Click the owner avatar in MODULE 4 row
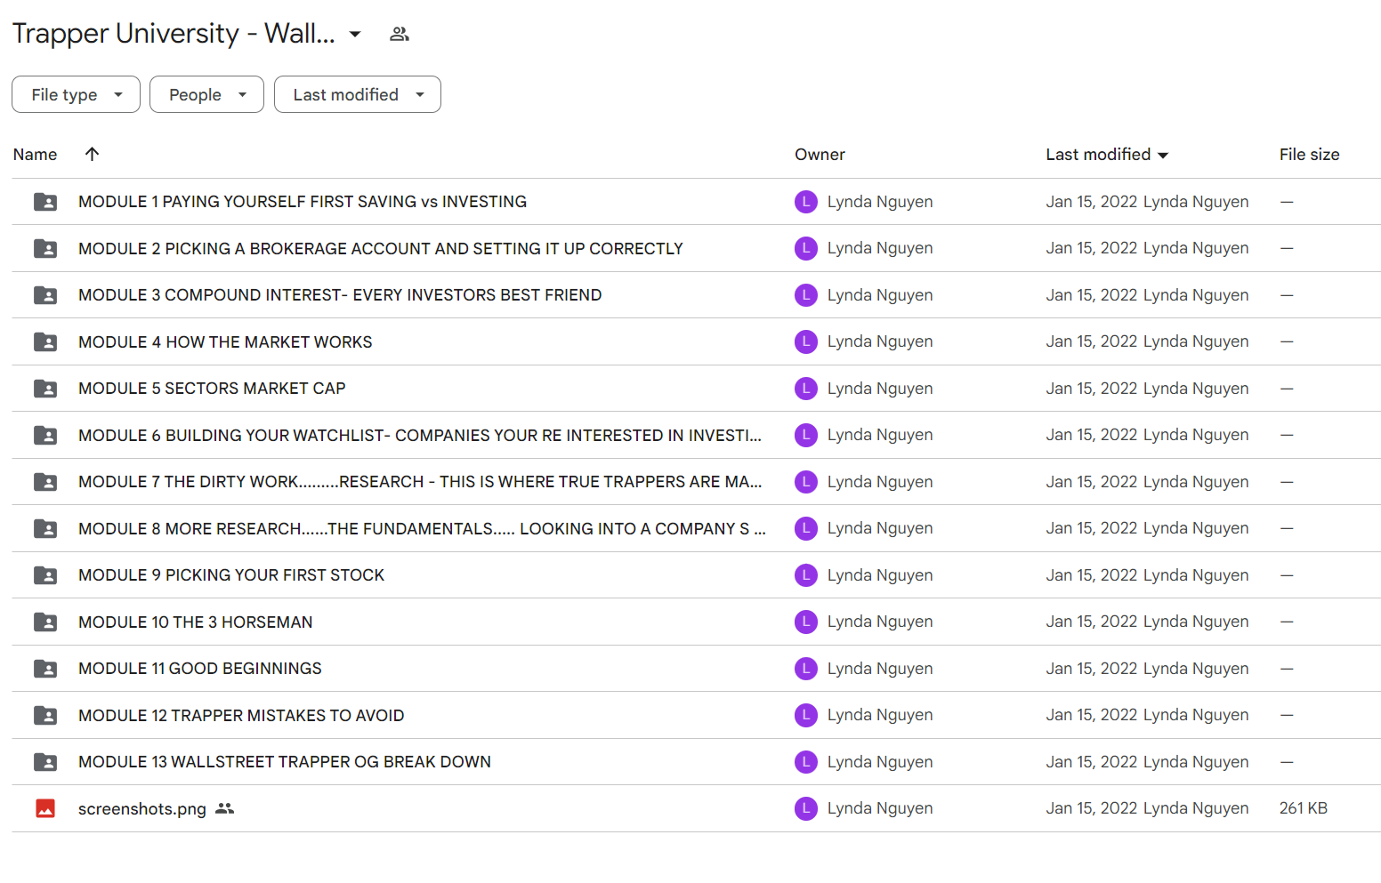Image resolution: width=1381 pixels, height=883 pixels. pos(806,341)
